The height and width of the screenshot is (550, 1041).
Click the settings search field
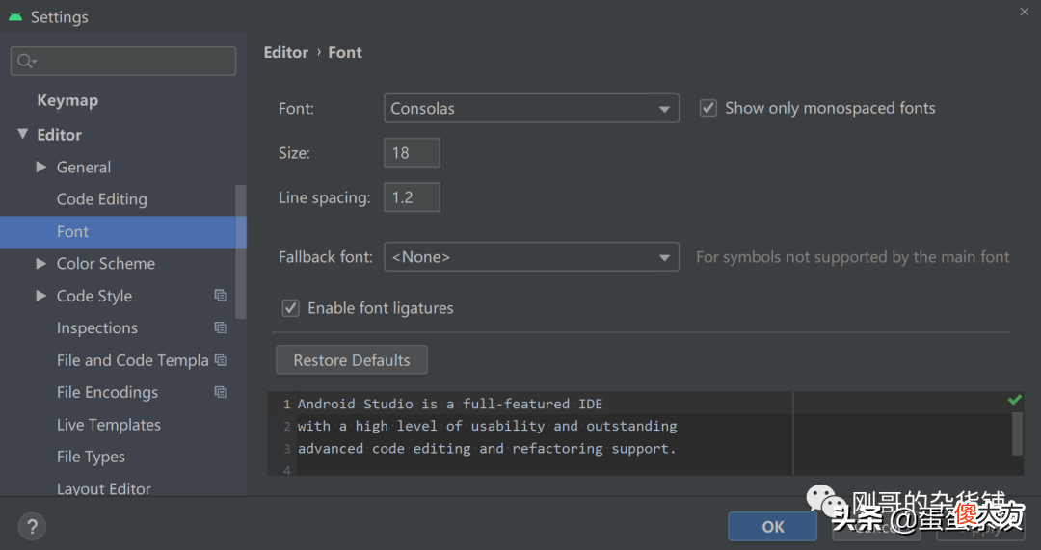coord(122,61)
